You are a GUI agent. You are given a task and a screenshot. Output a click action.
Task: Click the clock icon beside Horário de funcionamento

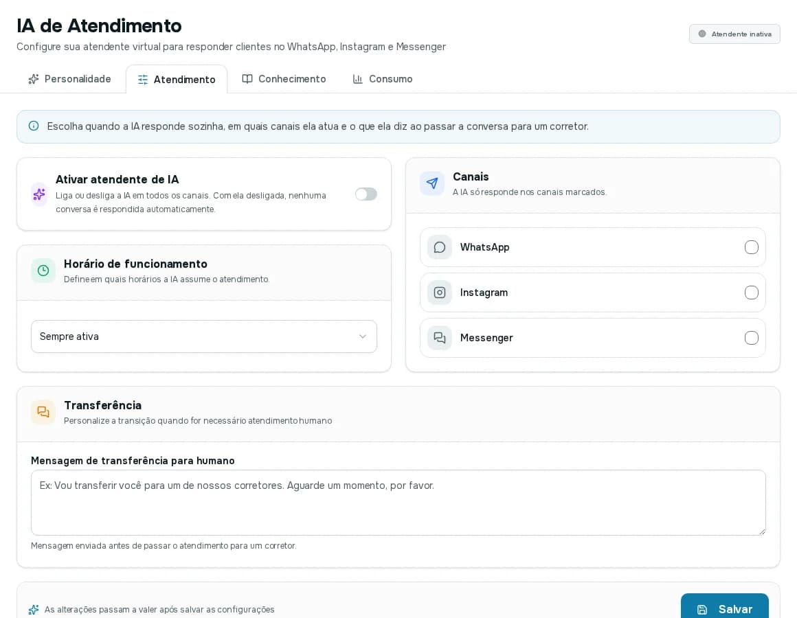(43, 270)
